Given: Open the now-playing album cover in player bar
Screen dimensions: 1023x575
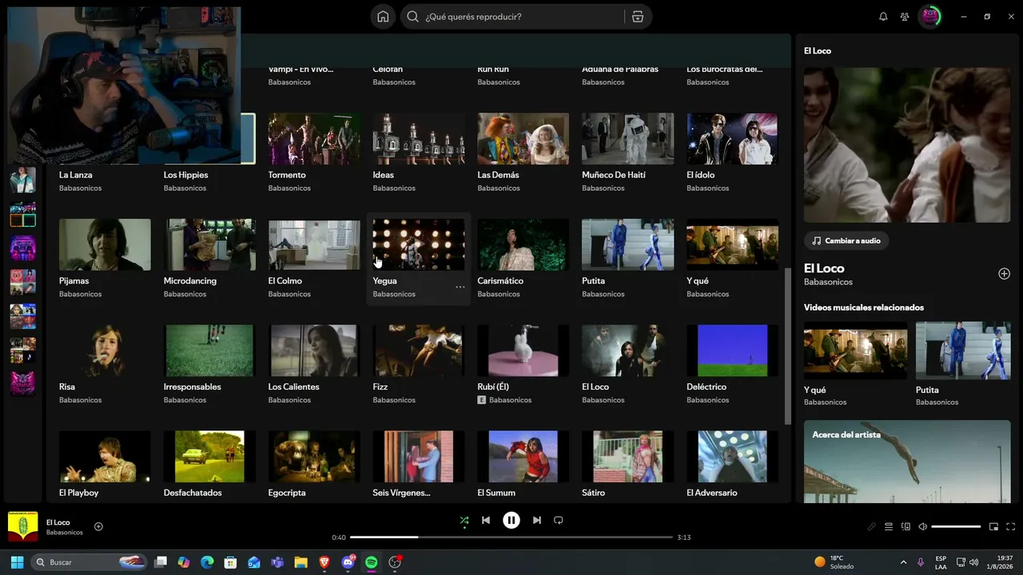Looking at the screenshot, I should click(23, 527).
